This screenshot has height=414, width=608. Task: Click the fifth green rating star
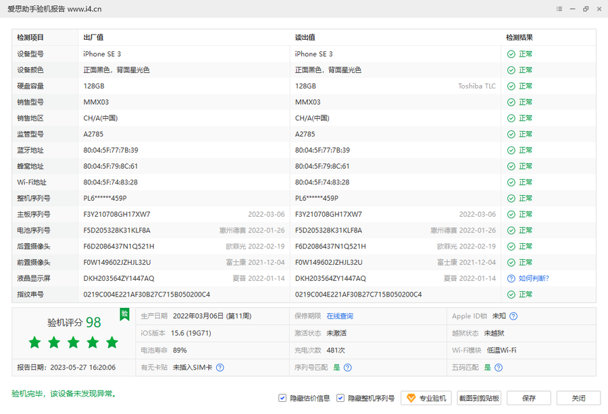coord(112,342)
